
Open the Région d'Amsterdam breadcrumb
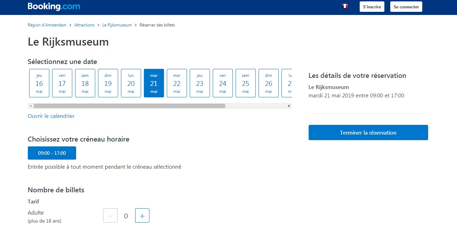click(47, 25)
